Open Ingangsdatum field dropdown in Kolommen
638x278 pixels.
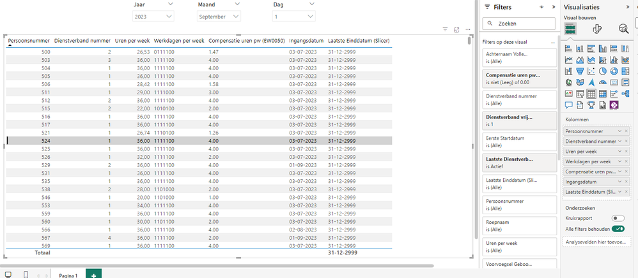click(619, 182)
